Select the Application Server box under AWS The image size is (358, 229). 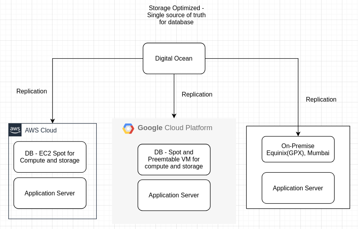(50, 193)
